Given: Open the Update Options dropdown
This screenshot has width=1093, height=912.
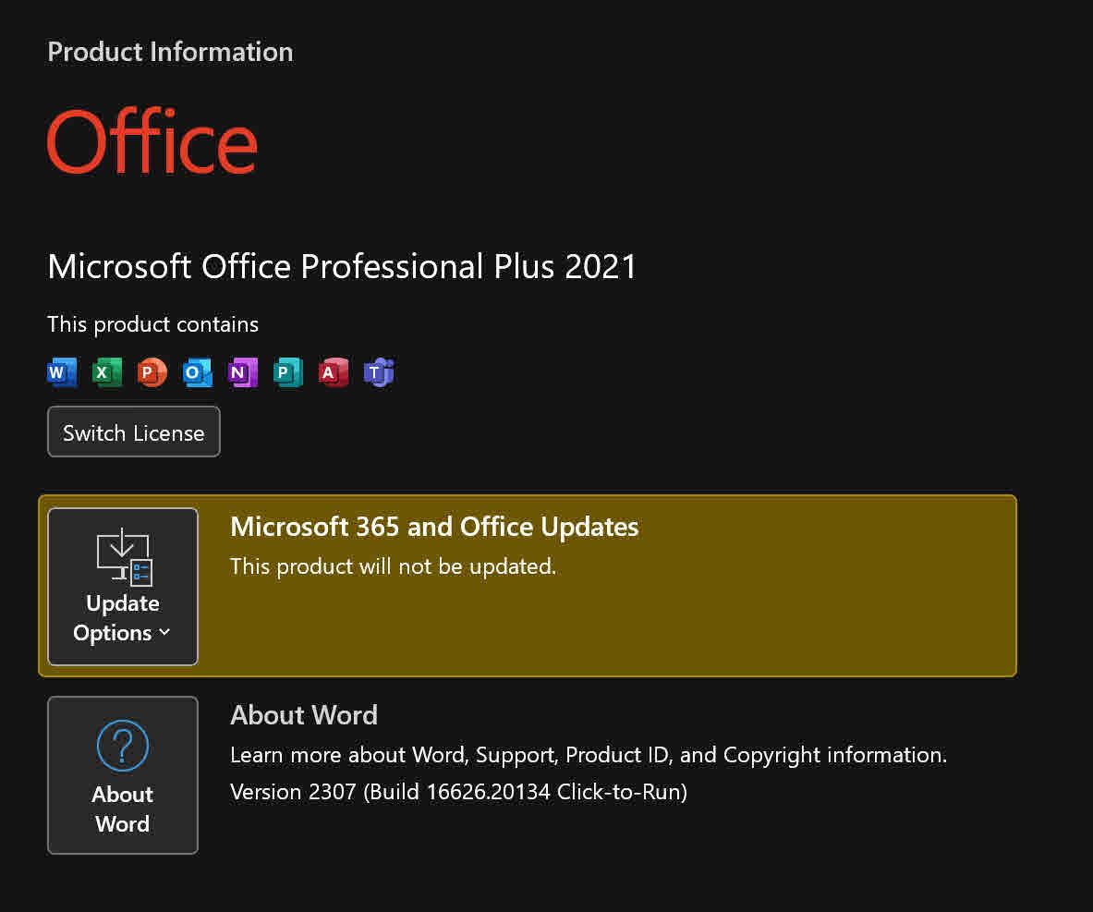Looking at the screenshot, I should point(123,587).
